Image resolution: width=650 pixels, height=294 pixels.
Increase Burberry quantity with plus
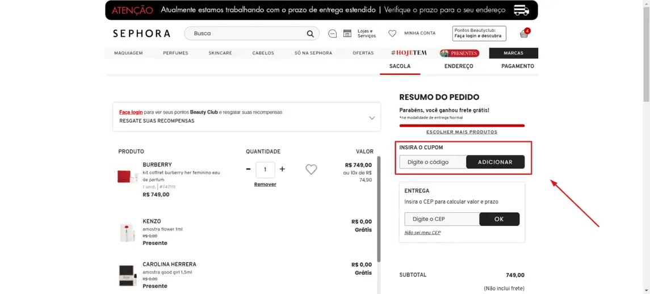pos(282,169)
